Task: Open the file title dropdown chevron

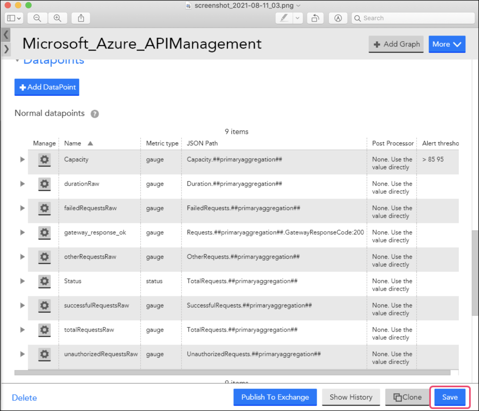Action: point(298,6)
